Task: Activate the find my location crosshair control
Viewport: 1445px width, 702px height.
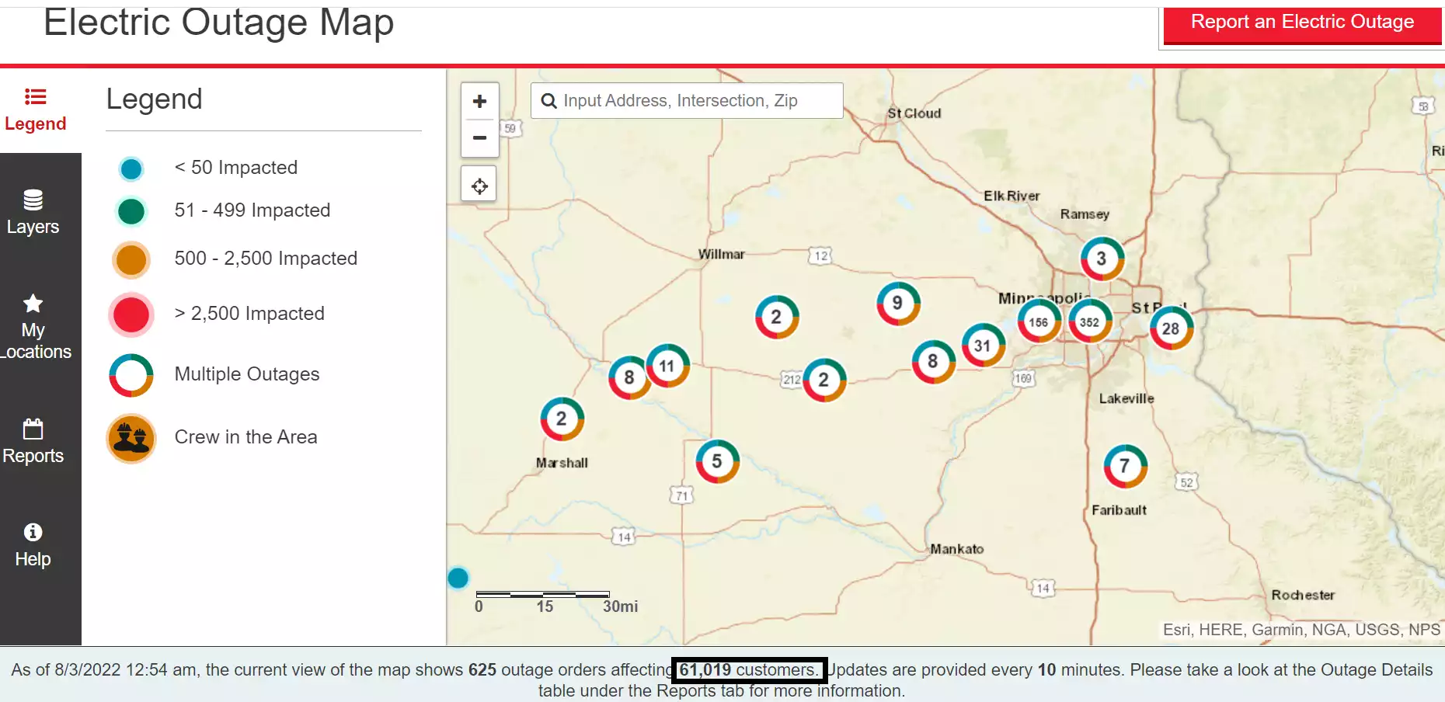Action: 479,184
